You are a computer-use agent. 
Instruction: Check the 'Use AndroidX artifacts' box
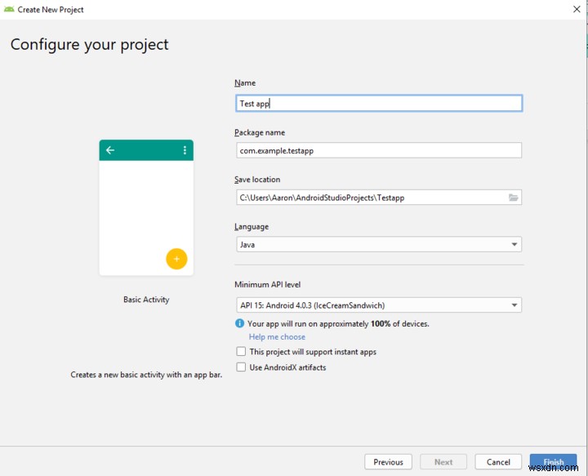click(241, 367)
